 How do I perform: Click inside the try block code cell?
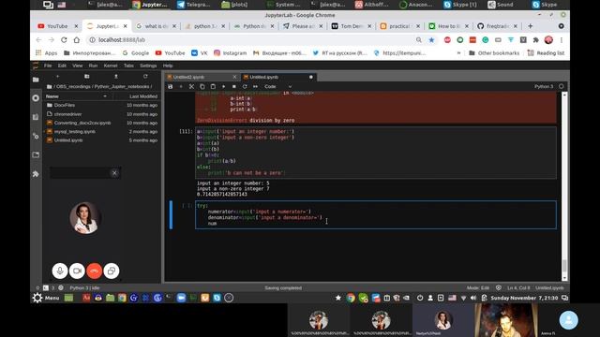[x=375, y=214]
